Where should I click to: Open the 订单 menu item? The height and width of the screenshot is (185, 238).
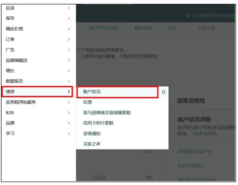pos(39,39)
